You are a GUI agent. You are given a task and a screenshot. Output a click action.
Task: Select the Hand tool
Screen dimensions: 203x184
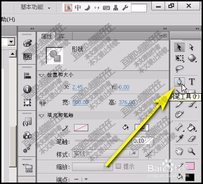point(179,151)
